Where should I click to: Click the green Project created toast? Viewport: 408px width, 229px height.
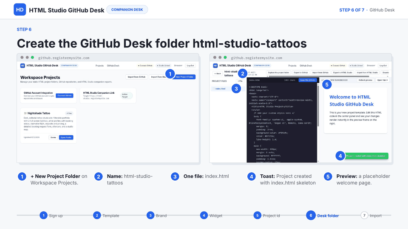(366, 156)
